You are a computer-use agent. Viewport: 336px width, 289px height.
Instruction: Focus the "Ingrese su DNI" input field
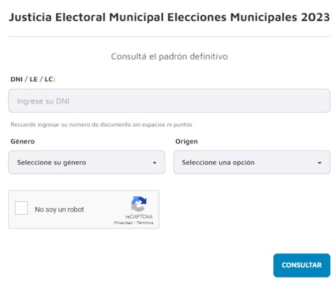click(169, 101)
